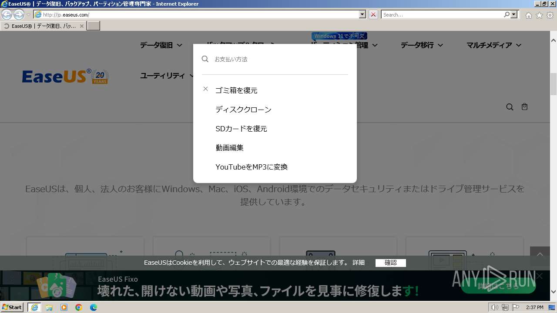Select suggestion ゴミ箱を復元
Screen dimensions: 557x313
coord(236,90)
